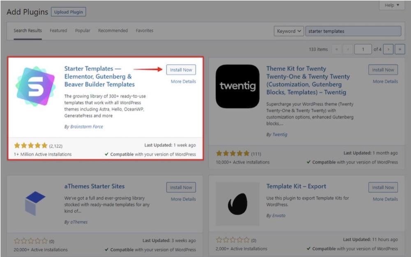Click "Last Updated: 1 week ago" text
Screen dimensions: 411x257
pos(170,145)
